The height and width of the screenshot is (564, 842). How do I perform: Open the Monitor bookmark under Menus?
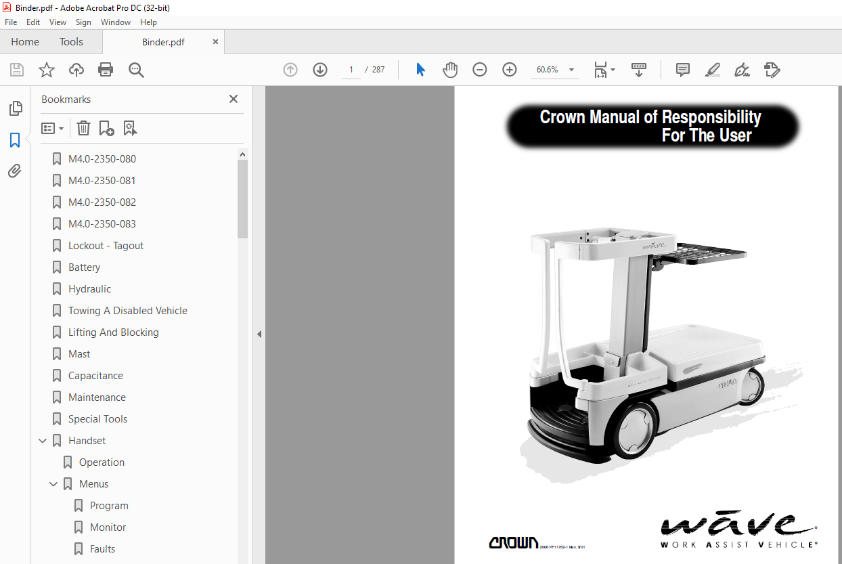pos(108,527)
